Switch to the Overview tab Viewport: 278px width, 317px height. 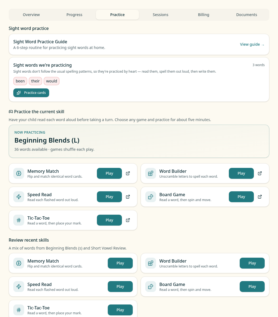pyautogui.click(x=31, y=14)
